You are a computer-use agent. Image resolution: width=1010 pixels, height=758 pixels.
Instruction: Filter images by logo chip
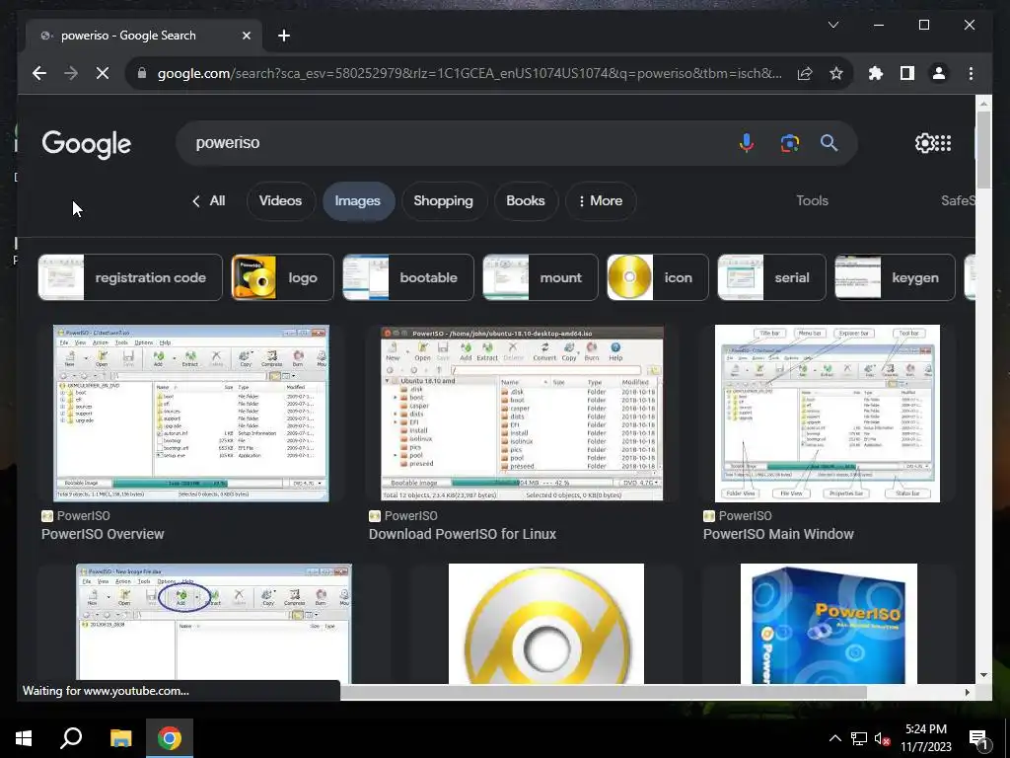tap(283, 277)
